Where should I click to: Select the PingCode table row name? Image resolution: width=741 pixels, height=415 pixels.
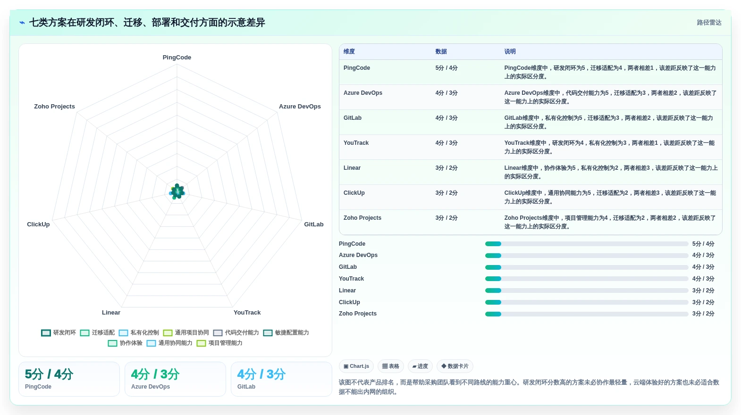pos(357,68)
